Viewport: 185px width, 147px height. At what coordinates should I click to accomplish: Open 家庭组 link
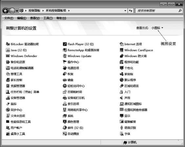click(129, 74)
